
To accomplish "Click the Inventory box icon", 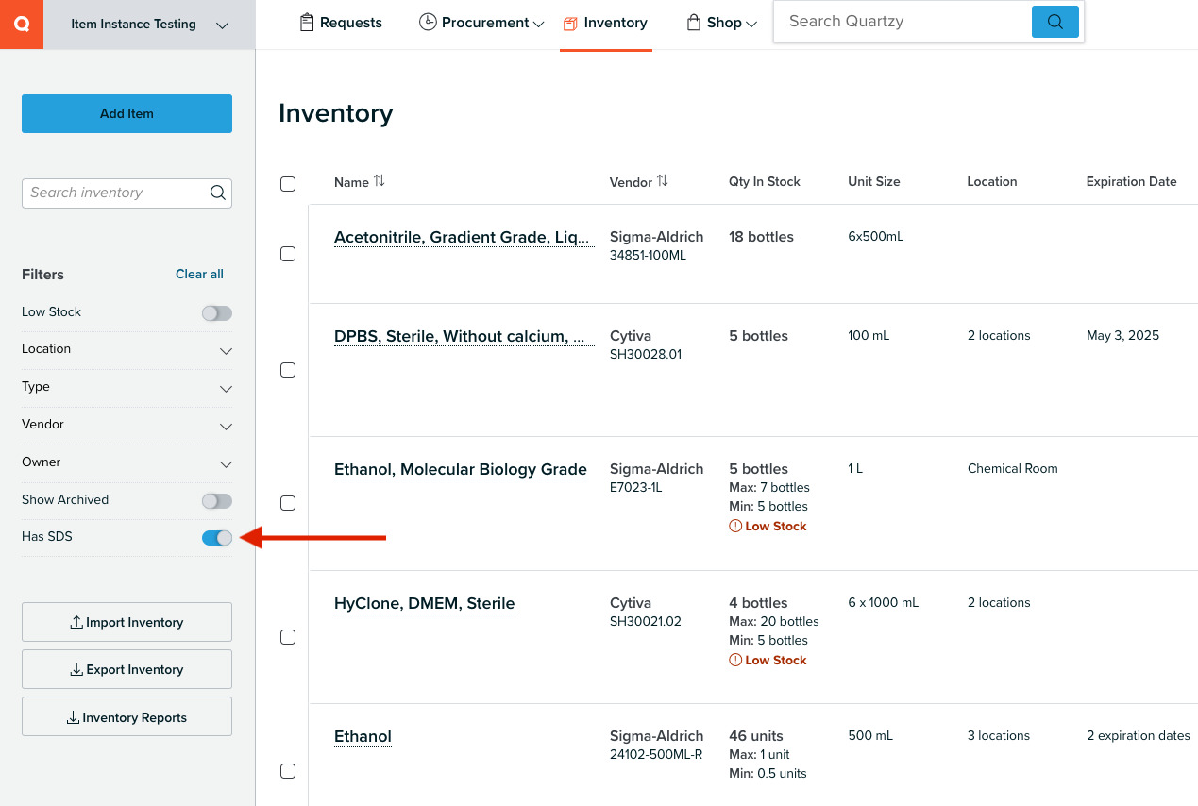I will pos(570,24).
